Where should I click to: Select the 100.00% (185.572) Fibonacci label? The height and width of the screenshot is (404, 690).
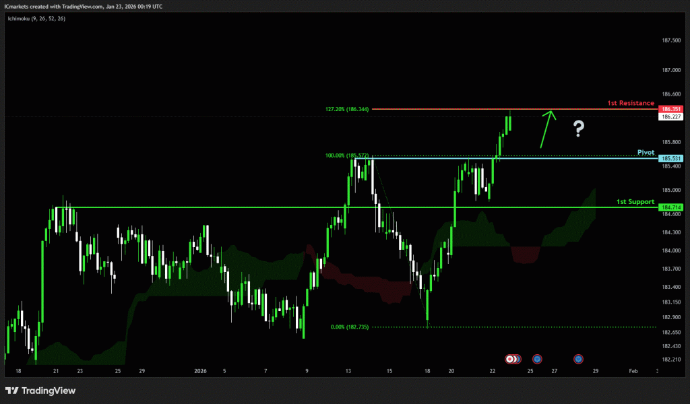pos(346,155)
